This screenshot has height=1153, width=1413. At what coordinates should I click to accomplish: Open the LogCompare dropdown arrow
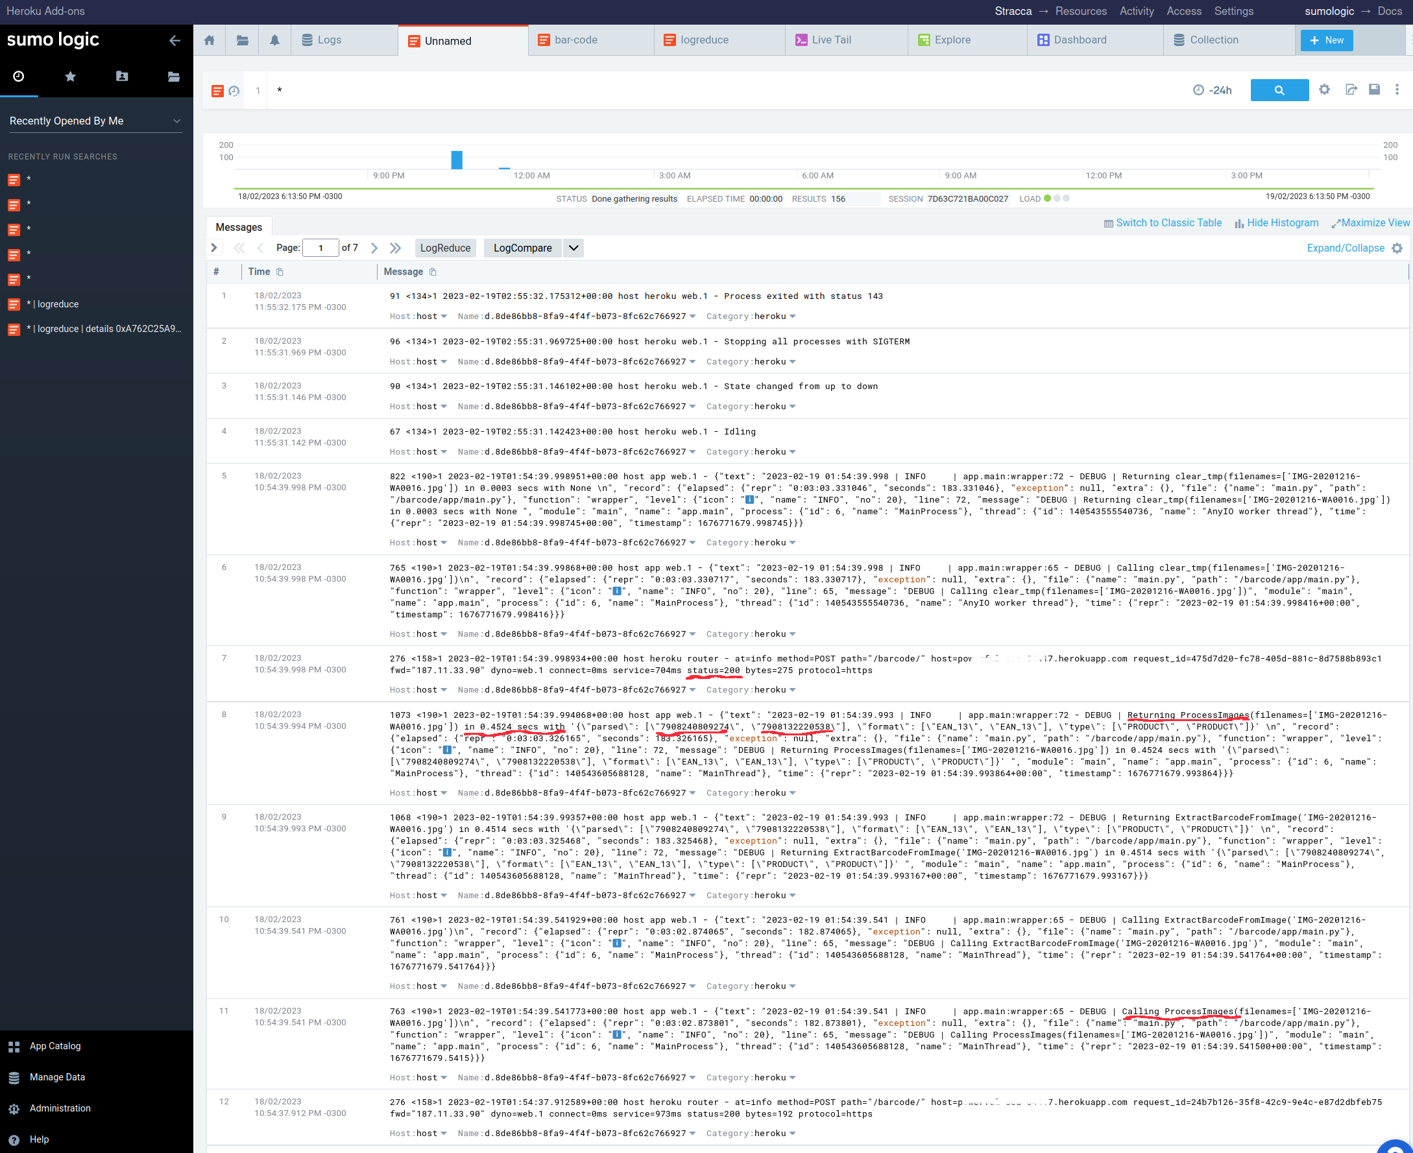(574, 248)
